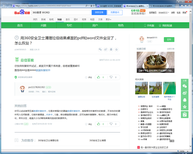Open address bar dropdown arrow
The height and width of the screenshot is (154, 193).
pyautogui.click(x=89, y=6)
